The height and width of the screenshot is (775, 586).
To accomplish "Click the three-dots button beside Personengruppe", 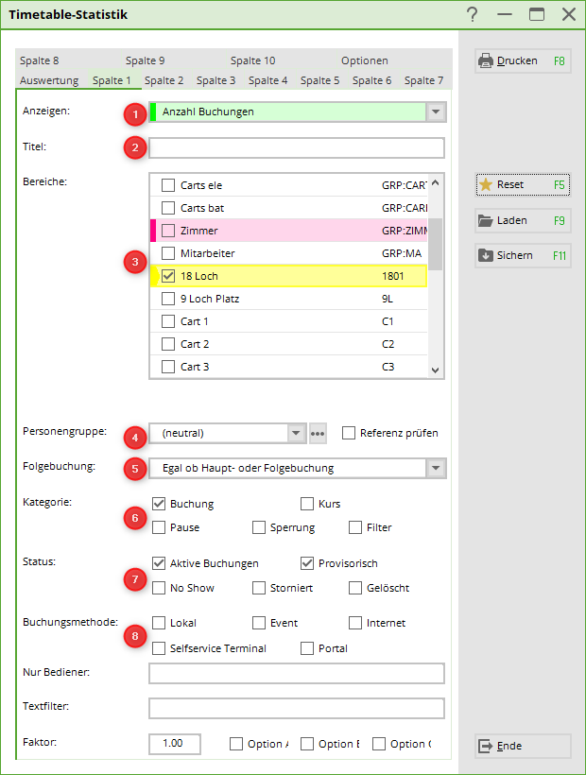I will [318, 434].
